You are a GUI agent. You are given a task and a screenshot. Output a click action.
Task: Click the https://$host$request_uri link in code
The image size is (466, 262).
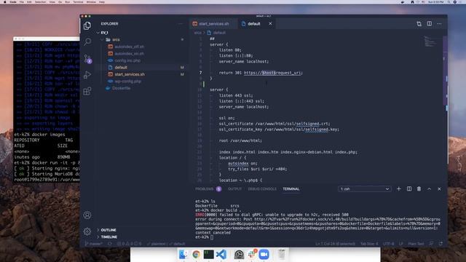click(x=272, y=73)
